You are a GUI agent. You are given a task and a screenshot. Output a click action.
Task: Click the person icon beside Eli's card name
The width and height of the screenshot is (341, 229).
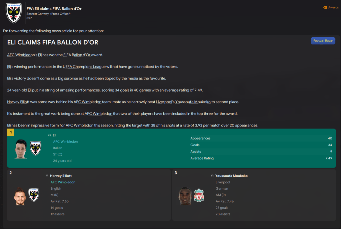(x=50, y=135)
